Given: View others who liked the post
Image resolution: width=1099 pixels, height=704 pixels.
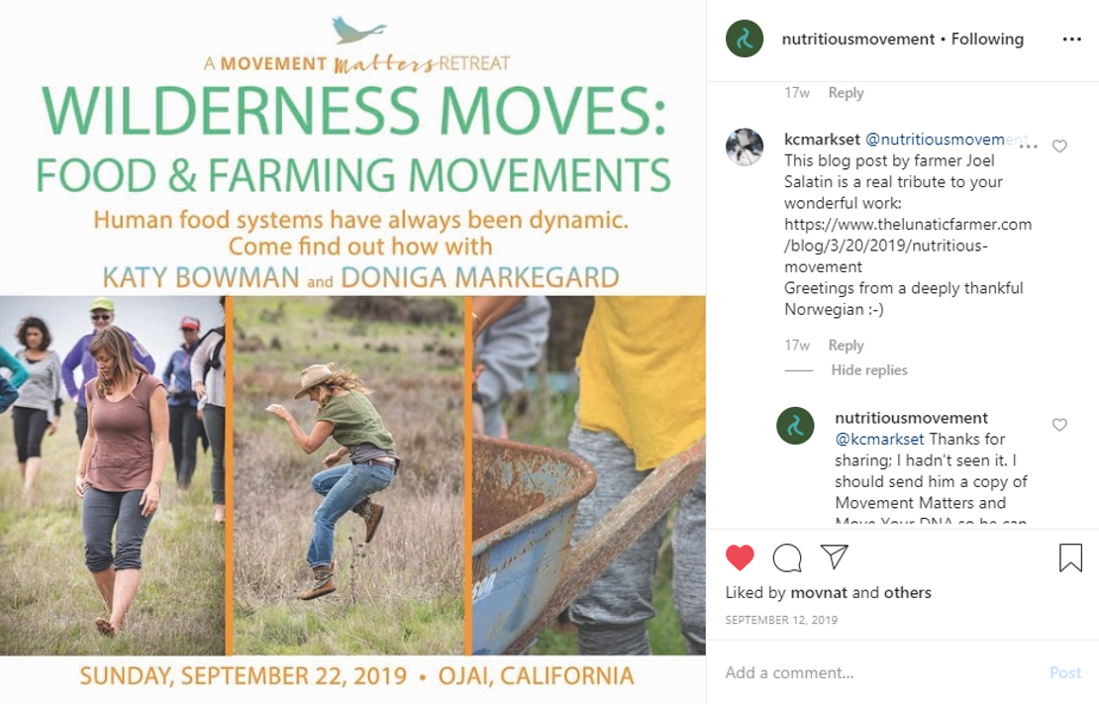Looking at the screenshot, I should [x=907, y=593].
